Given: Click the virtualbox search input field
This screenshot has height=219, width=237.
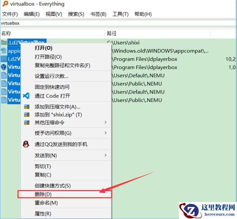Looking at the screenshot, I should tap(118, 23).
